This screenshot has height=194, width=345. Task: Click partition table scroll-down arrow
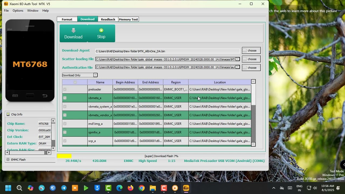(x=253, y=144)
